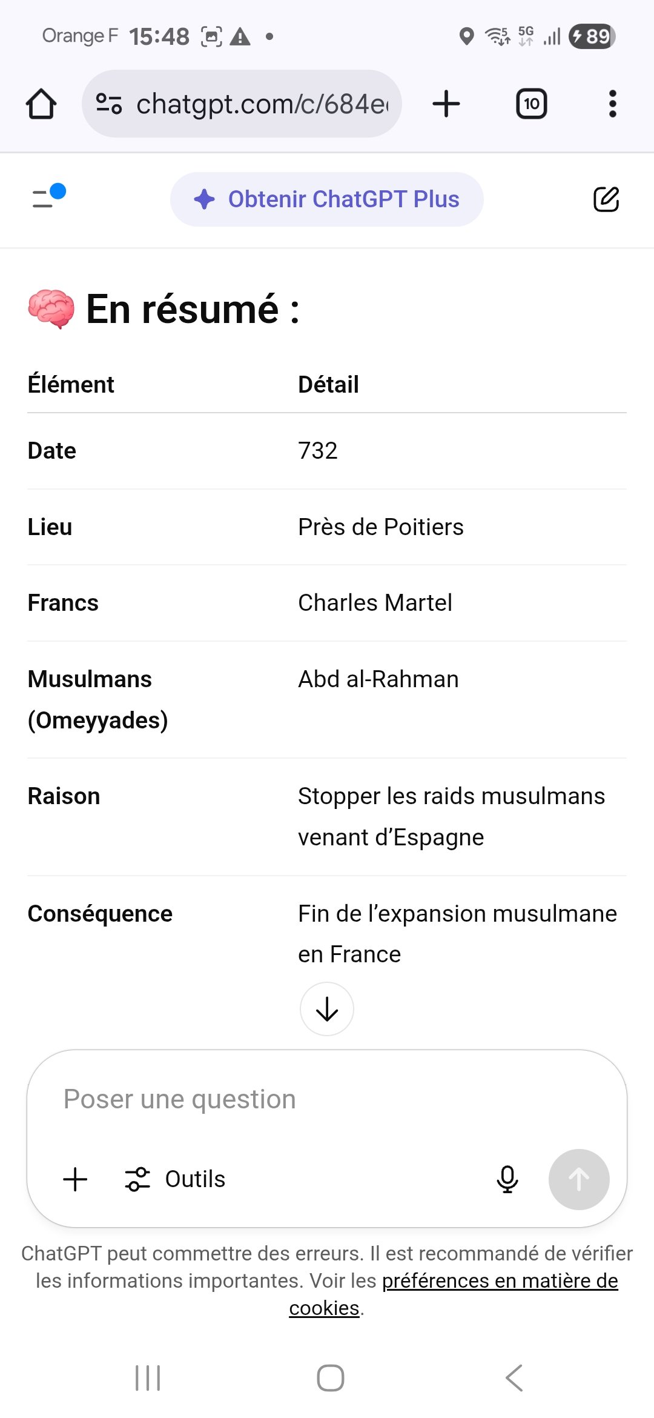Open a new browser tab
Viewport: 654px width, 1418px height.
point(446,104)
